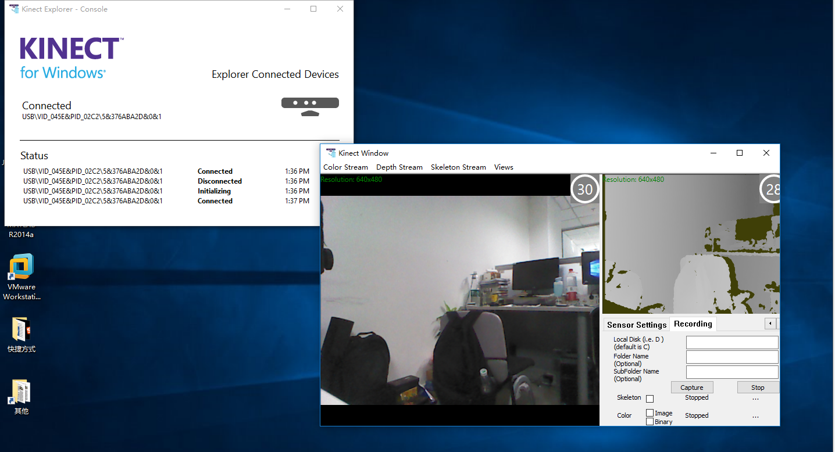Click the color view 'Resolution: 640x480' label
The height and width of the screenshot is (452, 835).
[x=351, y=180]
